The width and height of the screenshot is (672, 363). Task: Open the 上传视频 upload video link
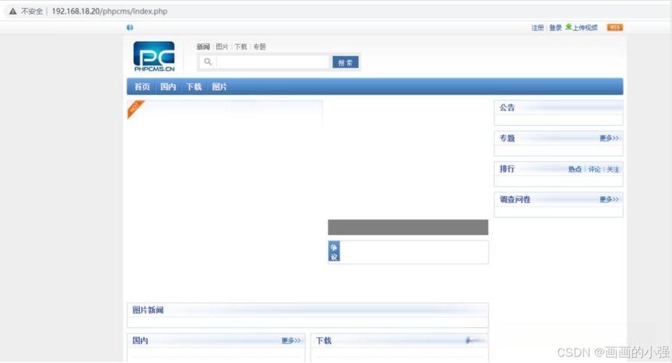coord(585,28)
